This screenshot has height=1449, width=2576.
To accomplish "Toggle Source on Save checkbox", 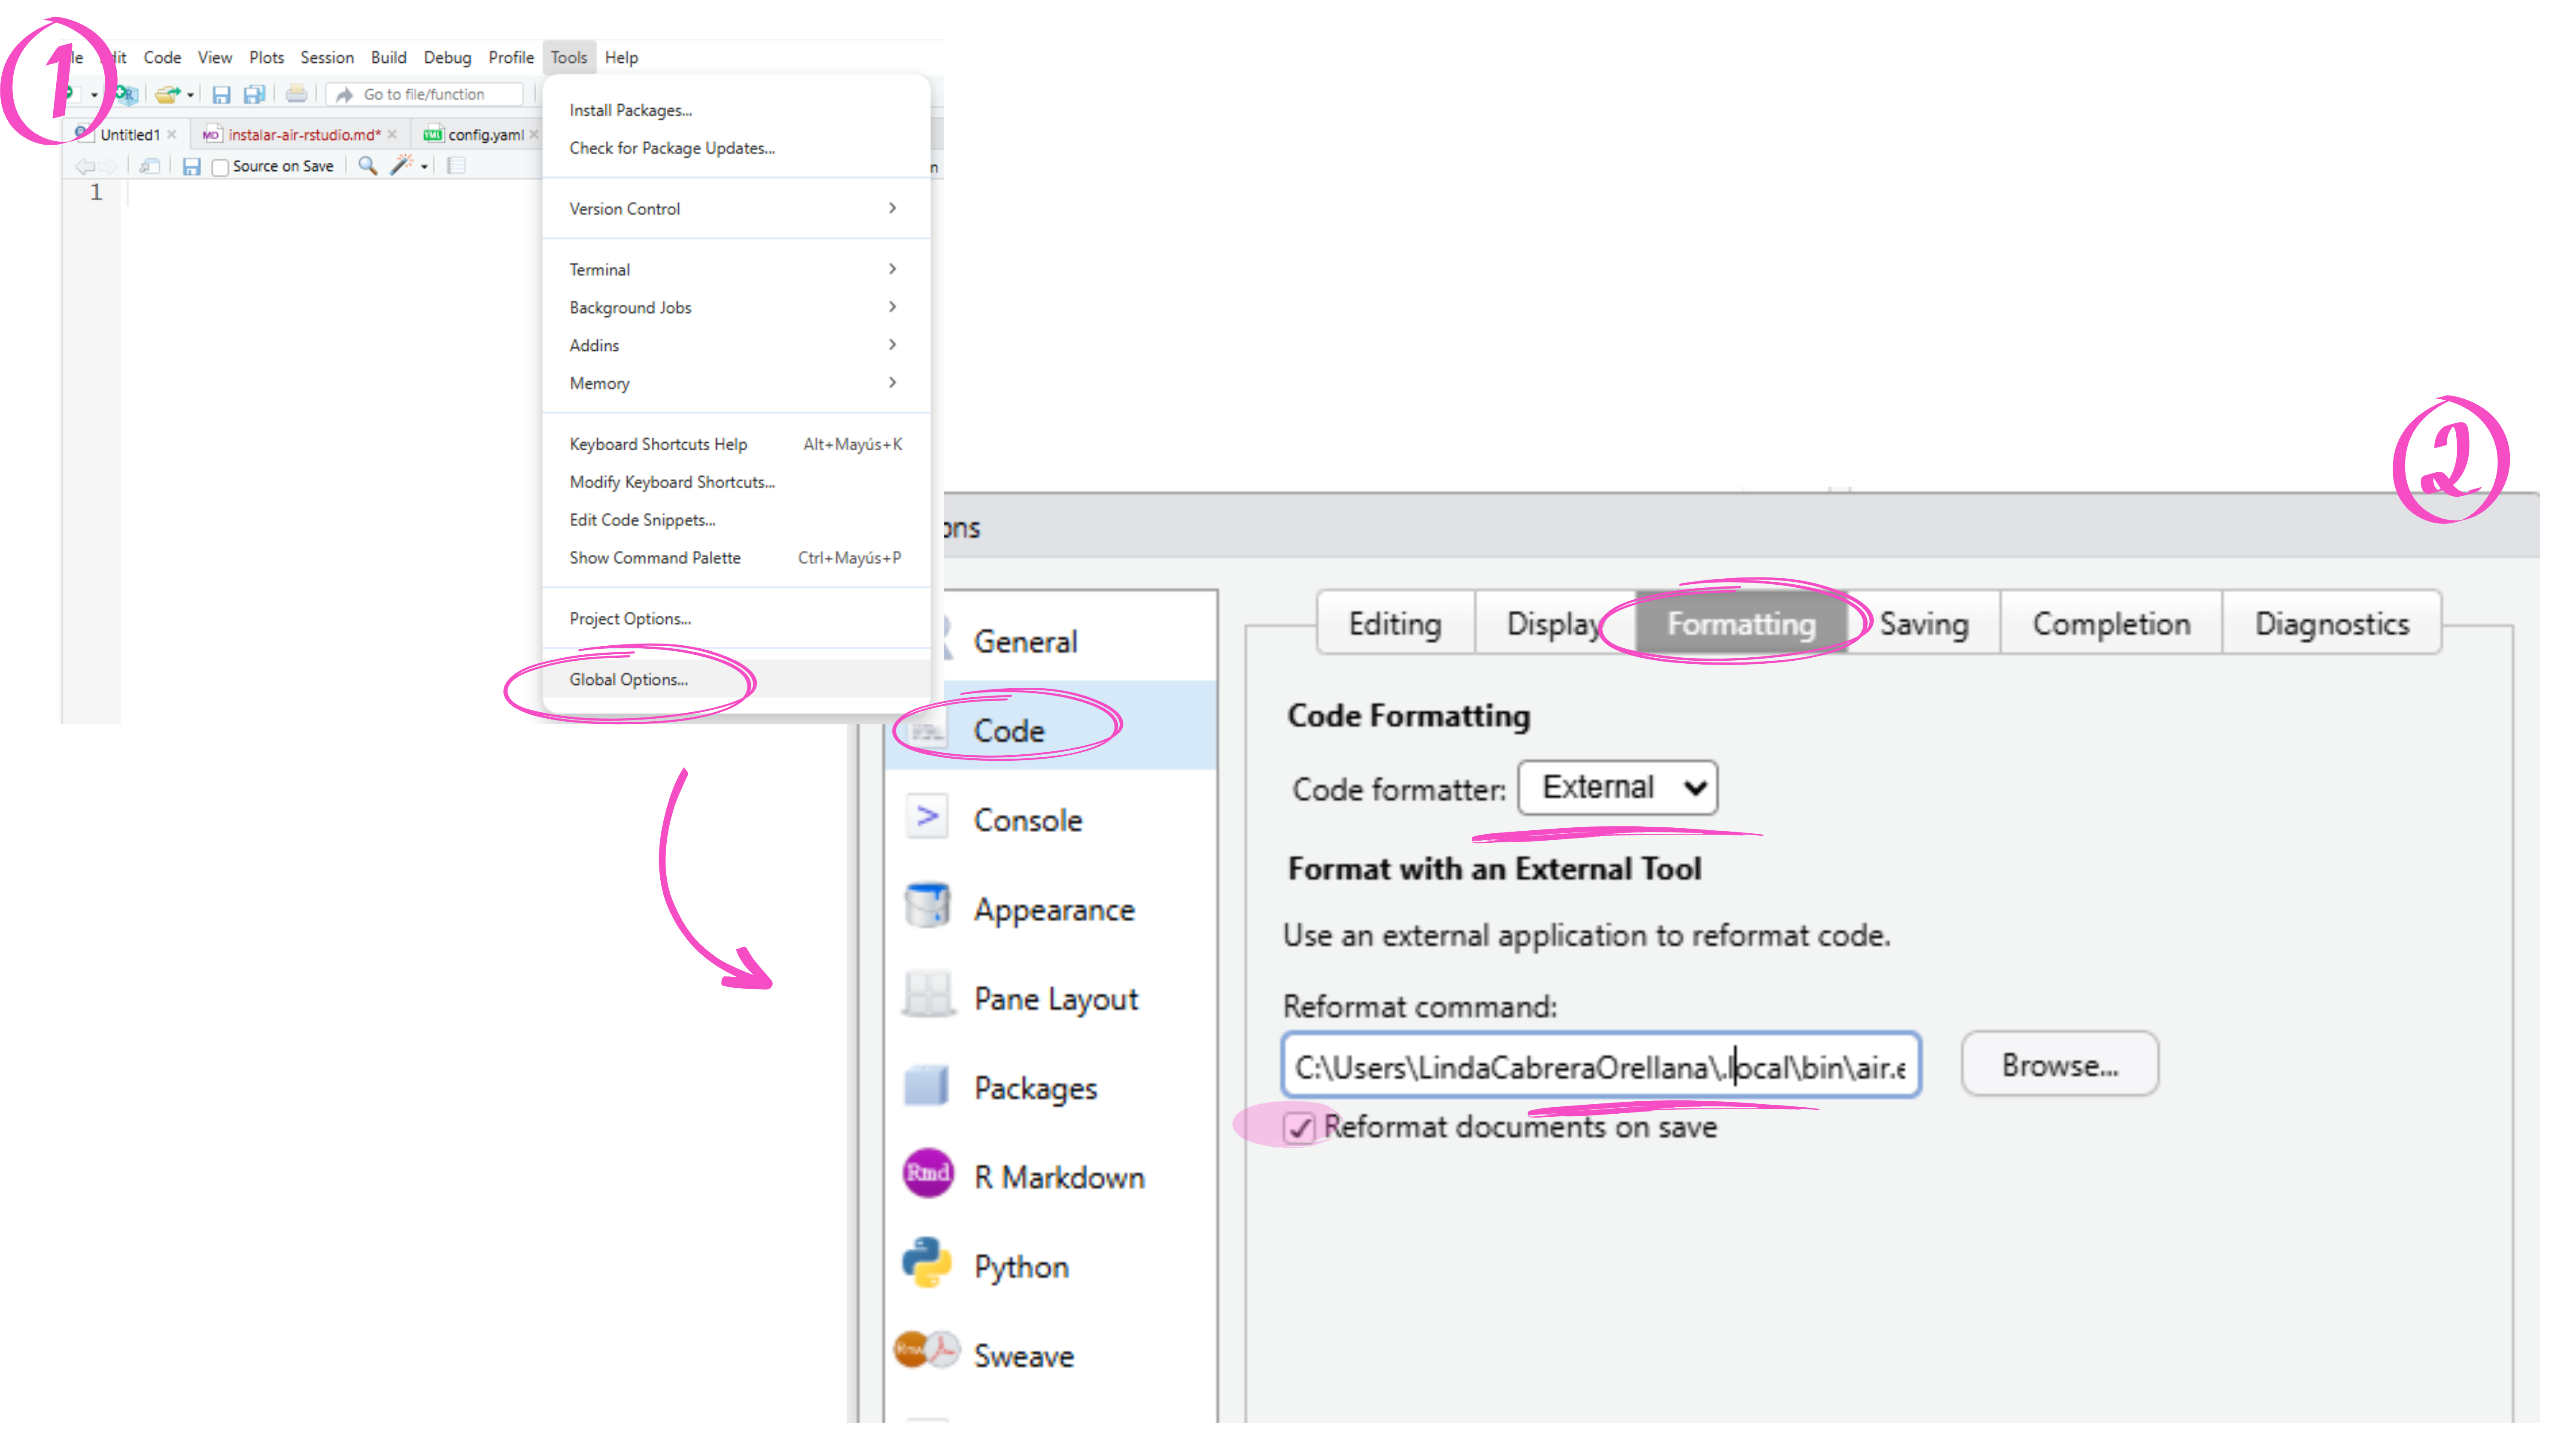I will (220, 167).
